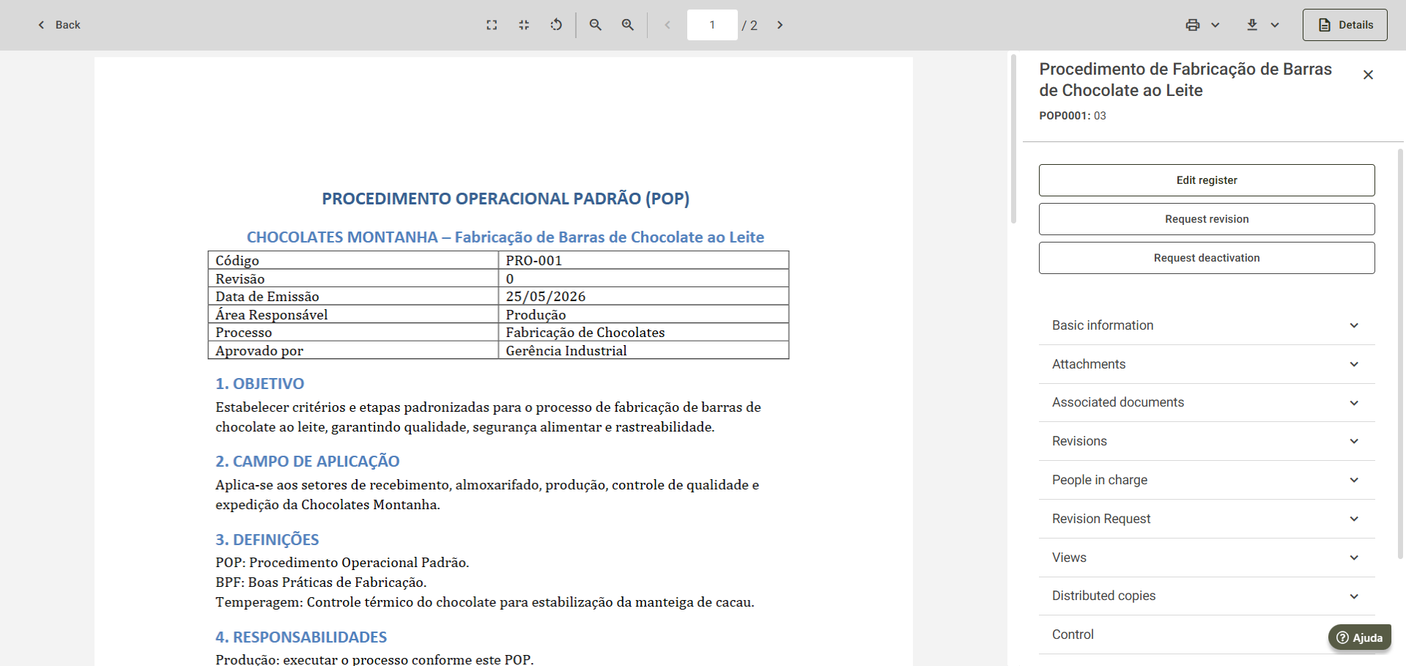Open the download options dropdown arrow

coord(1275,25)
